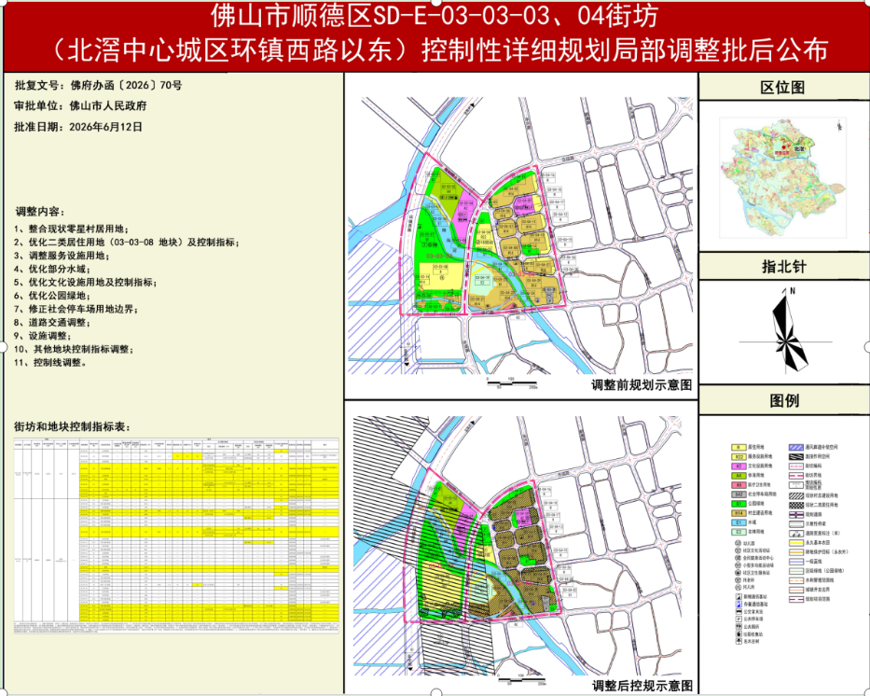Click item 10 其他地块控制指标调整
870x696 pixels.
point(75,349)
